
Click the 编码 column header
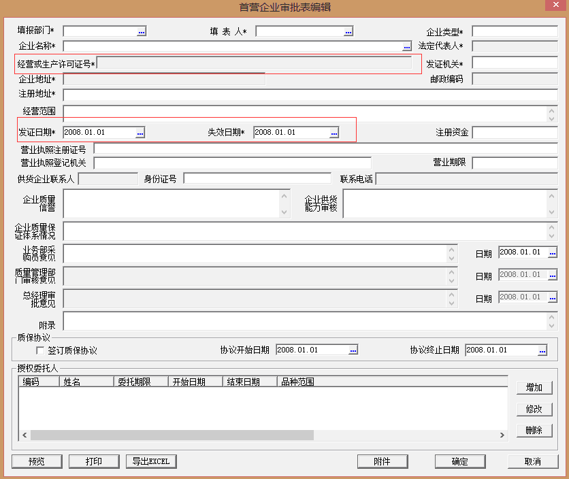pos(39,382)
